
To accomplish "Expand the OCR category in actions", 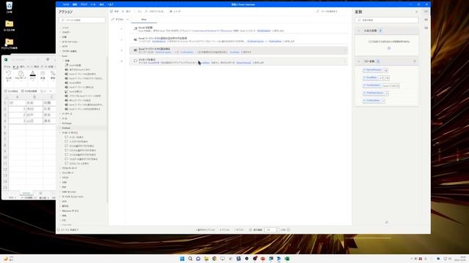I will tap(60, 202).
